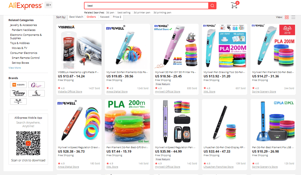The width and height of the screenshot is (301, 175).
Task: Select the Xiaomi brand logo
Action: pos(18,85)
